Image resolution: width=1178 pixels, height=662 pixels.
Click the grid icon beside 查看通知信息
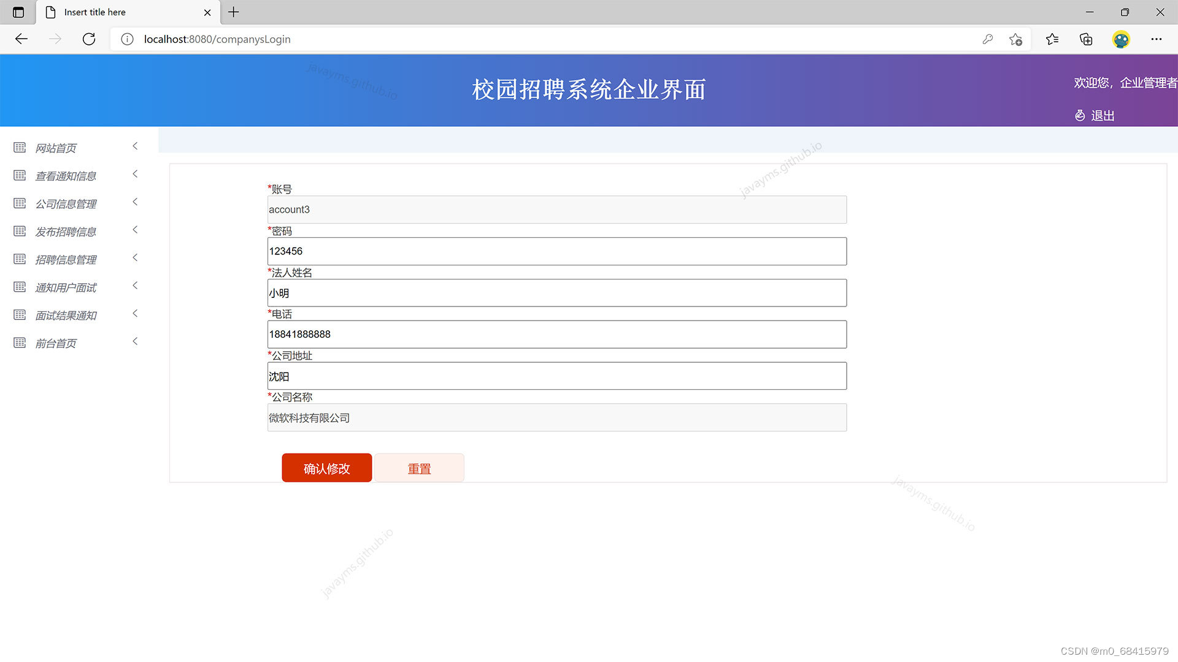click(x=19, y=175)
